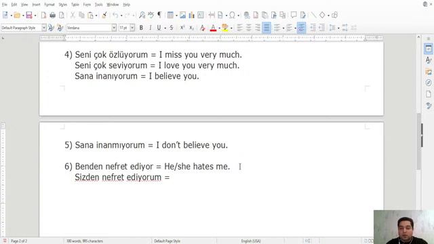Click the Open folder icon
Image resolution: width=434 pixels, height=244 pixels.
[x=17, y=15]
